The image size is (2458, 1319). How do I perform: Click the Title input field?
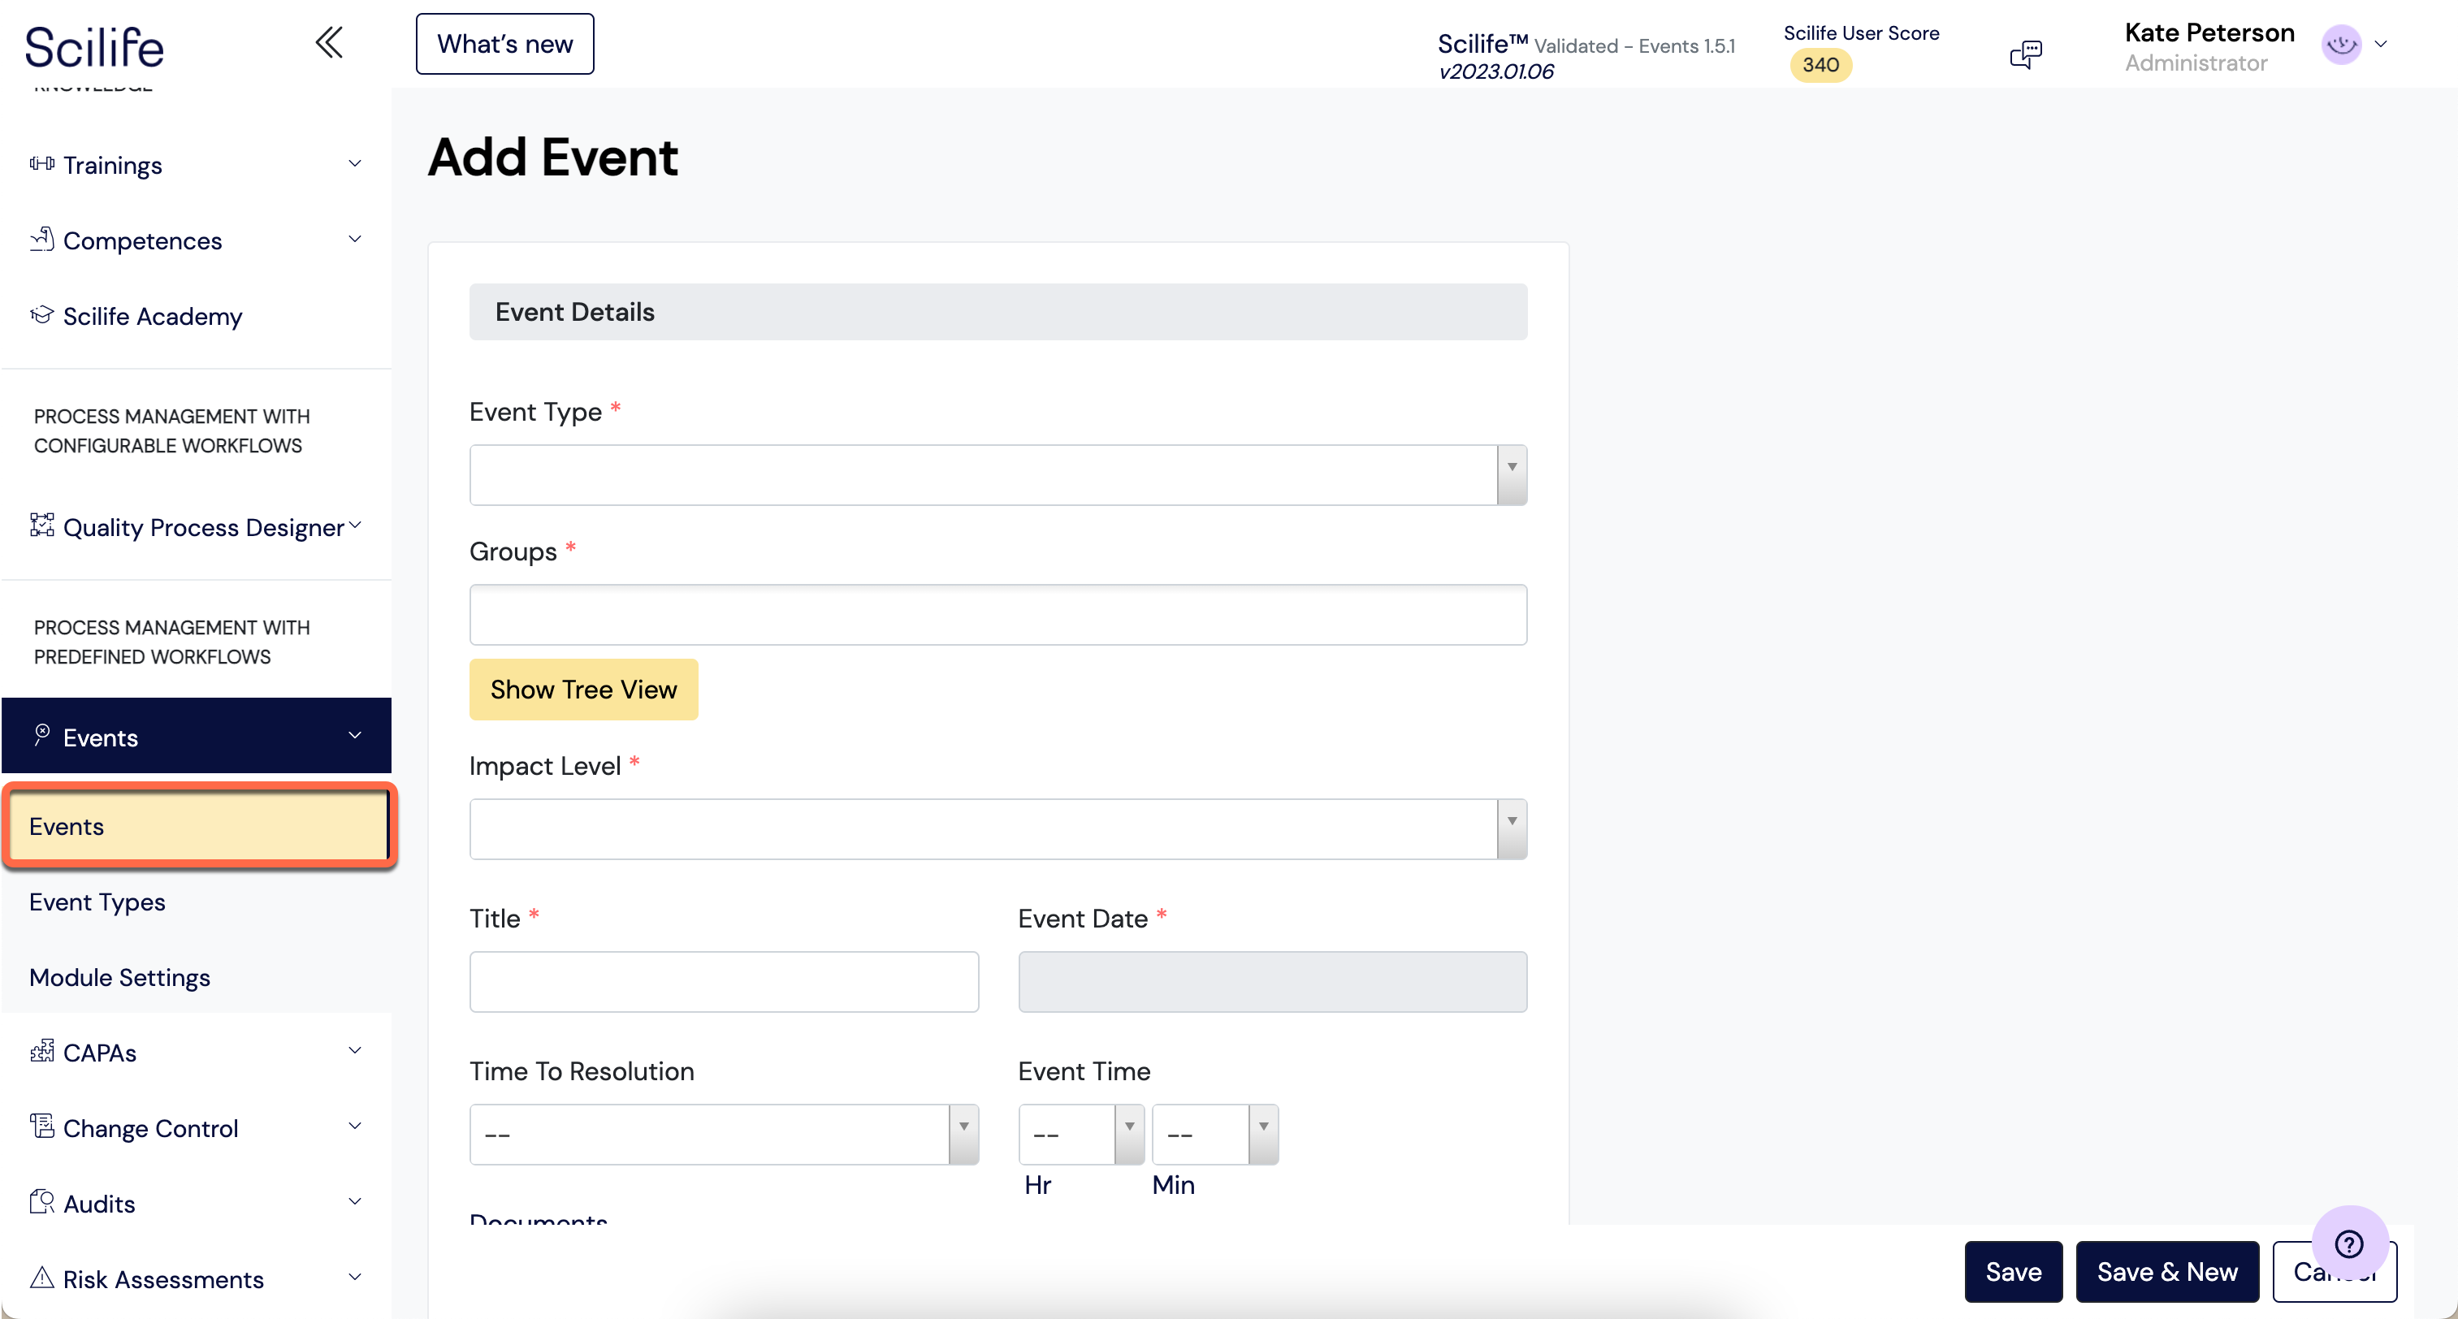click(725, 982)
